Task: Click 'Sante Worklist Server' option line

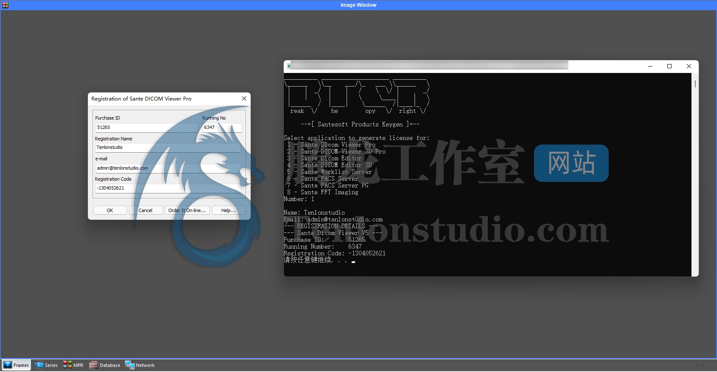Action: point(330,172)
